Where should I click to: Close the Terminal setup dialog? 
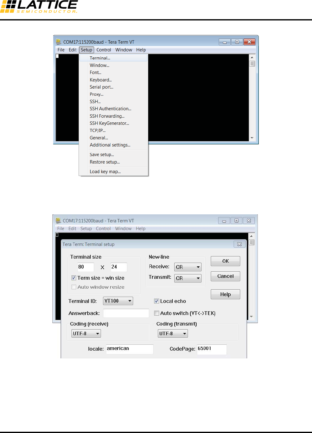click(239, 244)
